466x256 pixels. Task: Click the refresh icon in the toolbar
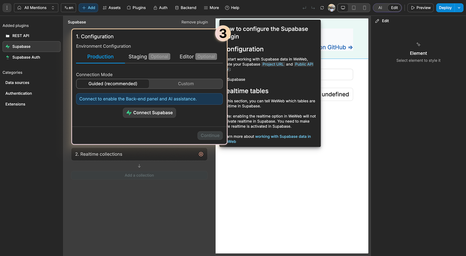pos(322,8)
